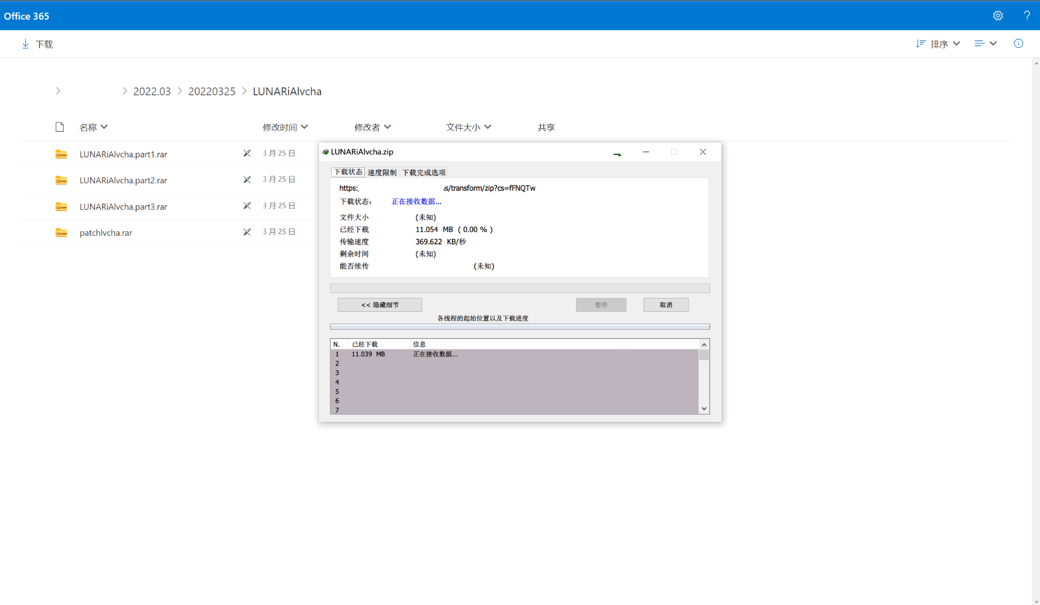Open the details pane info icon
The image size is (1040, 605).
1018,43
